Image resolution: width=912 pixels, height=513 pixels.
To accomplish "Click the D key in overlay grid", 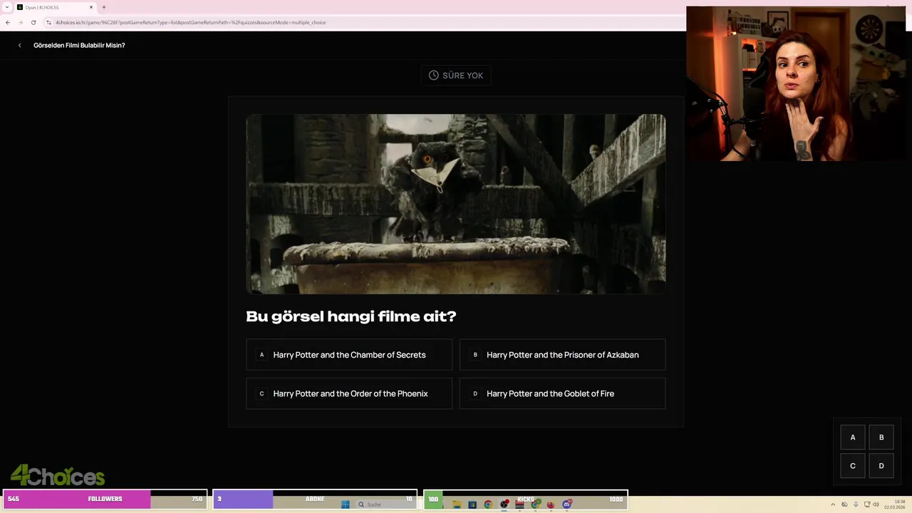I will 881,466.
